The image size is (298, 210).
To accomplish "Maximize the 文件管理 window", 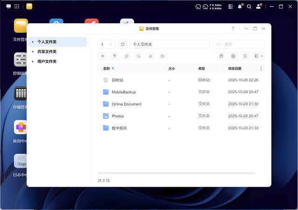I will [x=255, y=28].
